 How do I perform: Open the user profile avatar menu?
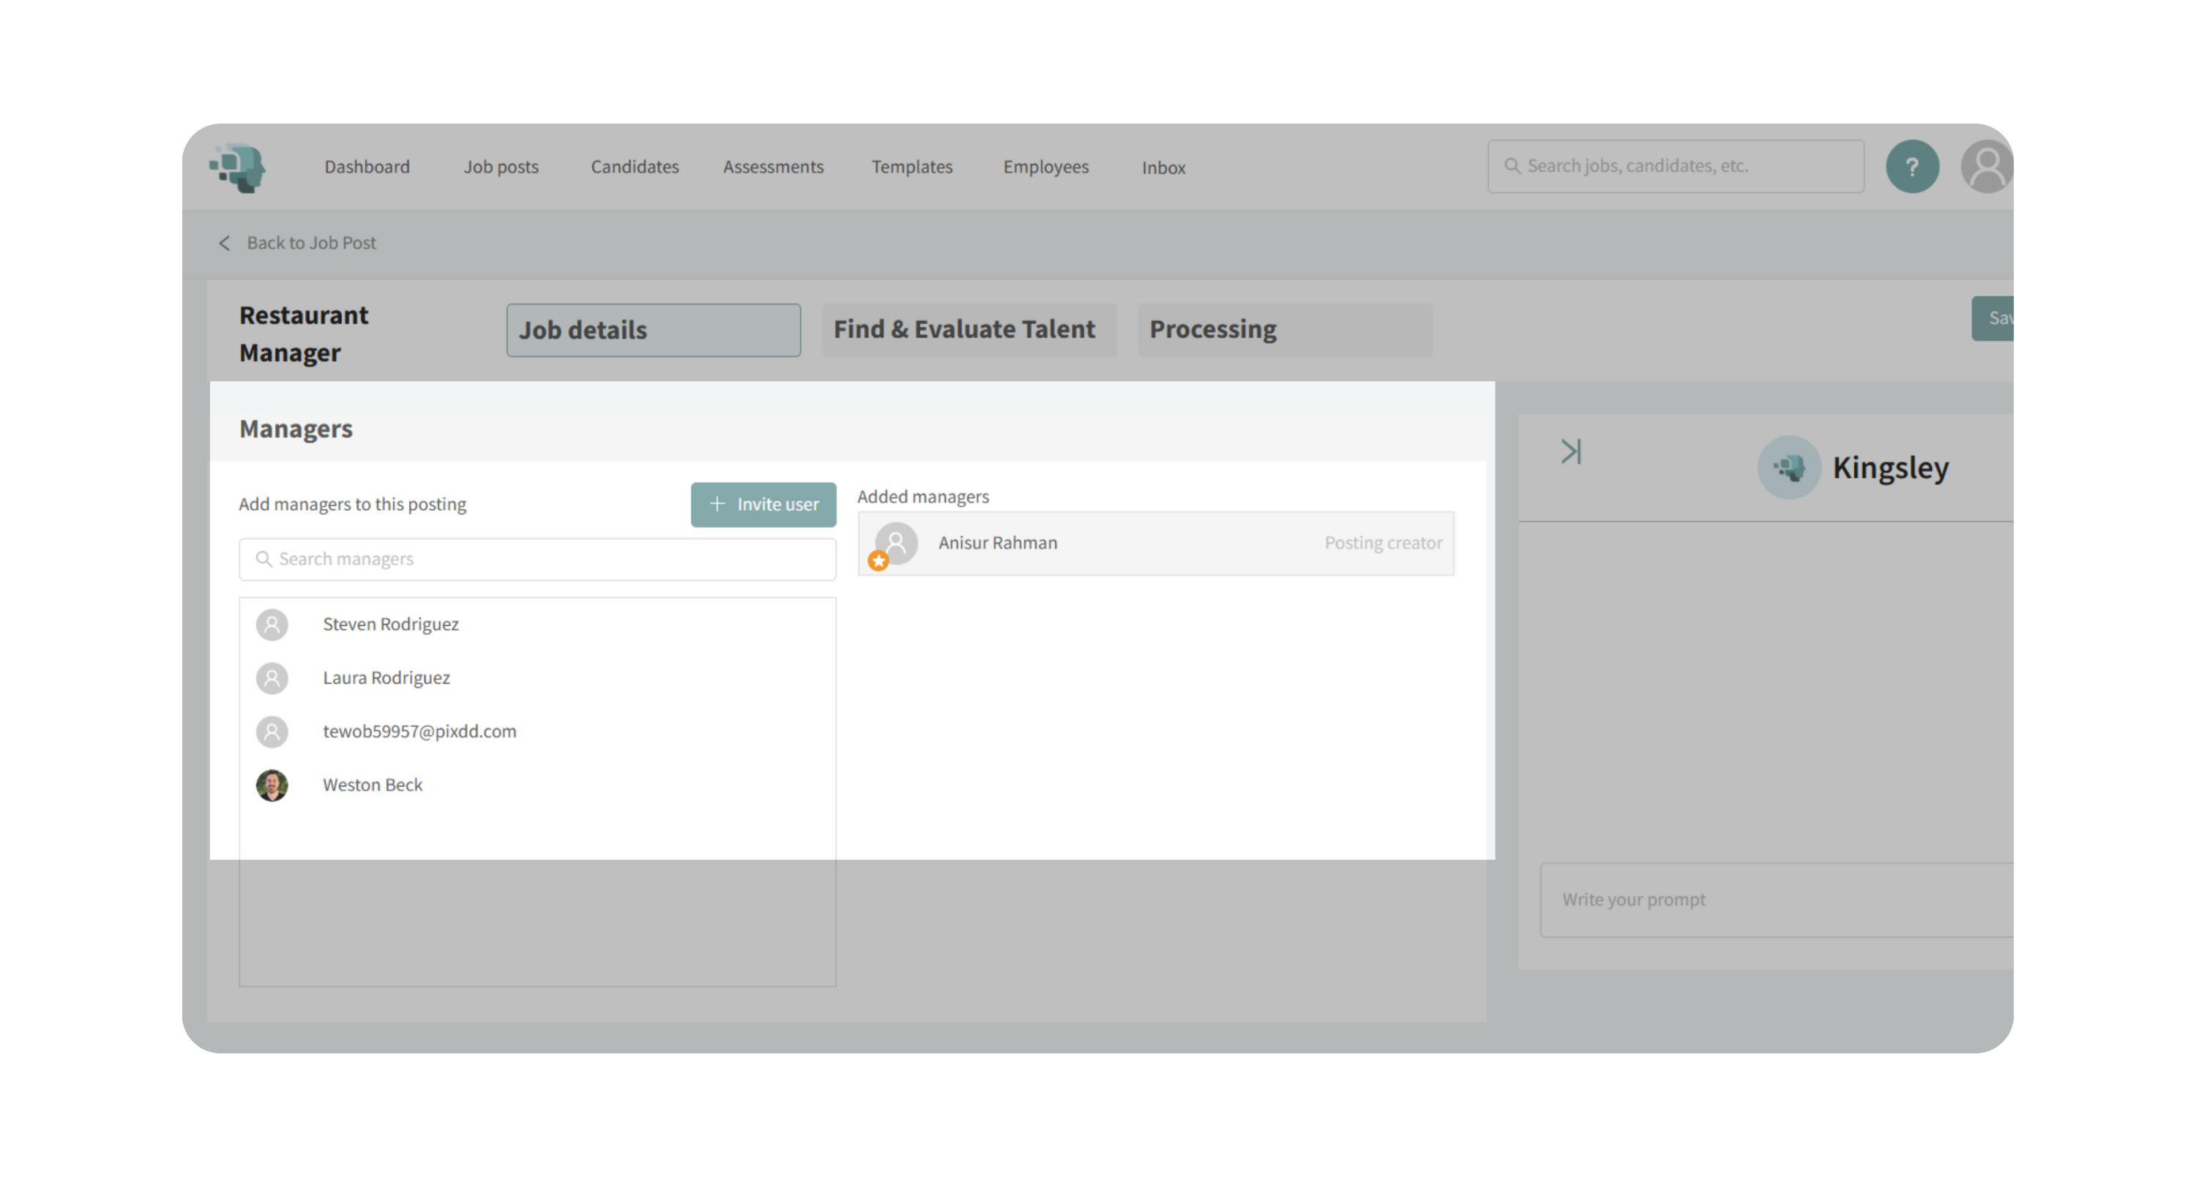click(1987, 167)
